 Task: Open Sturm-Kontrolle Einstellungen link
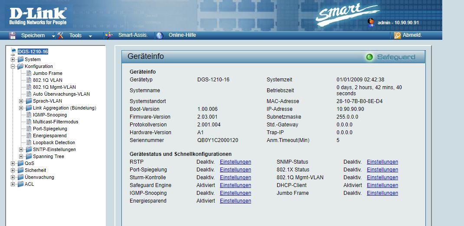pos(235,178)
